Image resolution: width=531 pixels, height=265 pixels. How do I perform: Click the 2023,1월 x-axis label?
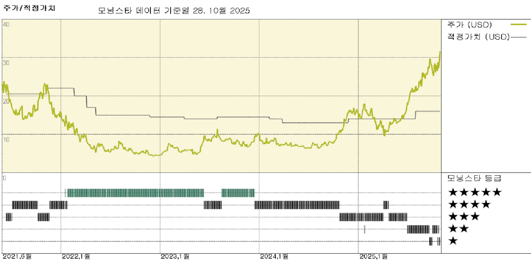point(175,257)
